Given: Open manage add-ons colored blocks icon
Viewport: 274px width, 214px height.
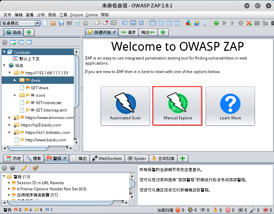Looking at the screenshot, I should (x=188, y=23).
